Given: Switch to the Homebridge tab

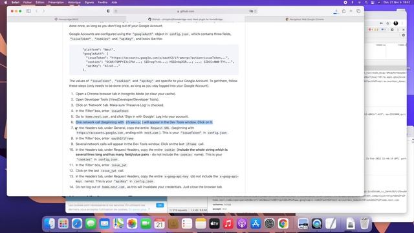Looking at the screenshot, I should tap(67, 19).
